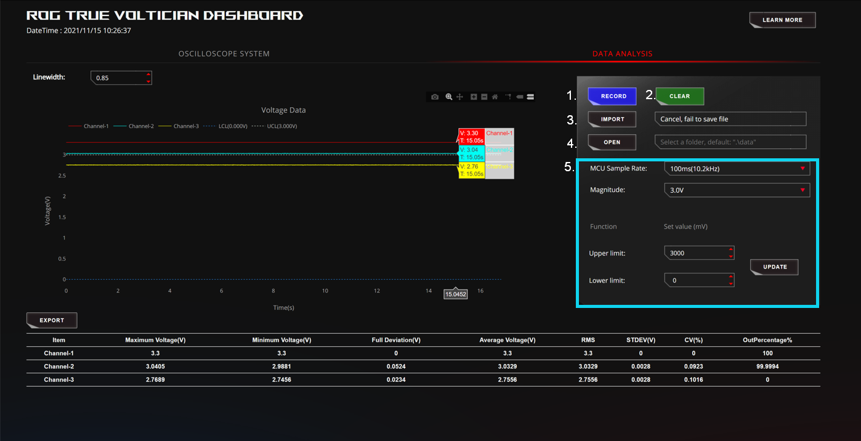The width and height of the screenshot is (861, 441).
Task: Click the EXPORT button
Action: tap(52, 320)
